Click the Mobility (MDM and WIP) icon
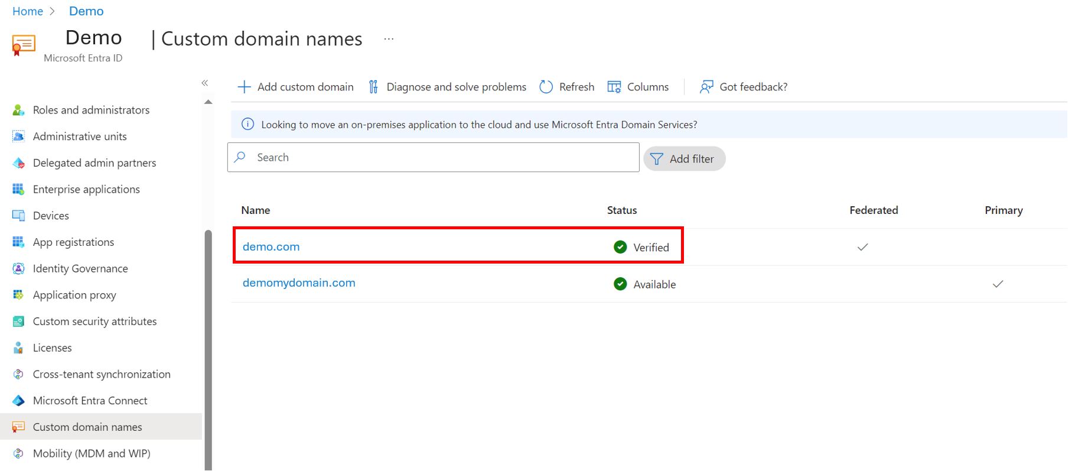 18,453
